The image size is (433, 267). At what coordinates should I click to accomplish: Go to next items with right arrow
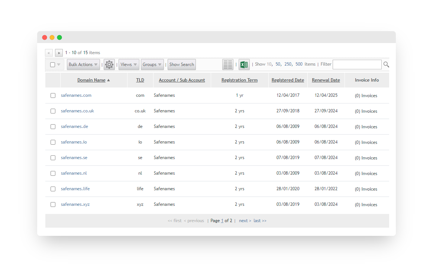pyautogui.click(x=59, y=53)
